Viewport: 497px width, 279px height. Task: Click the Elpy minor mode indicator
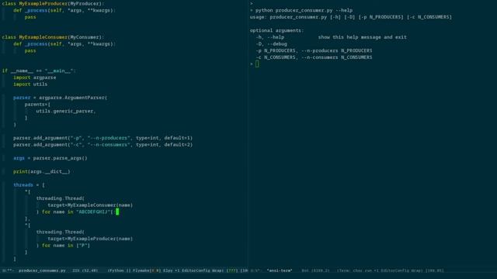[168, 270]
